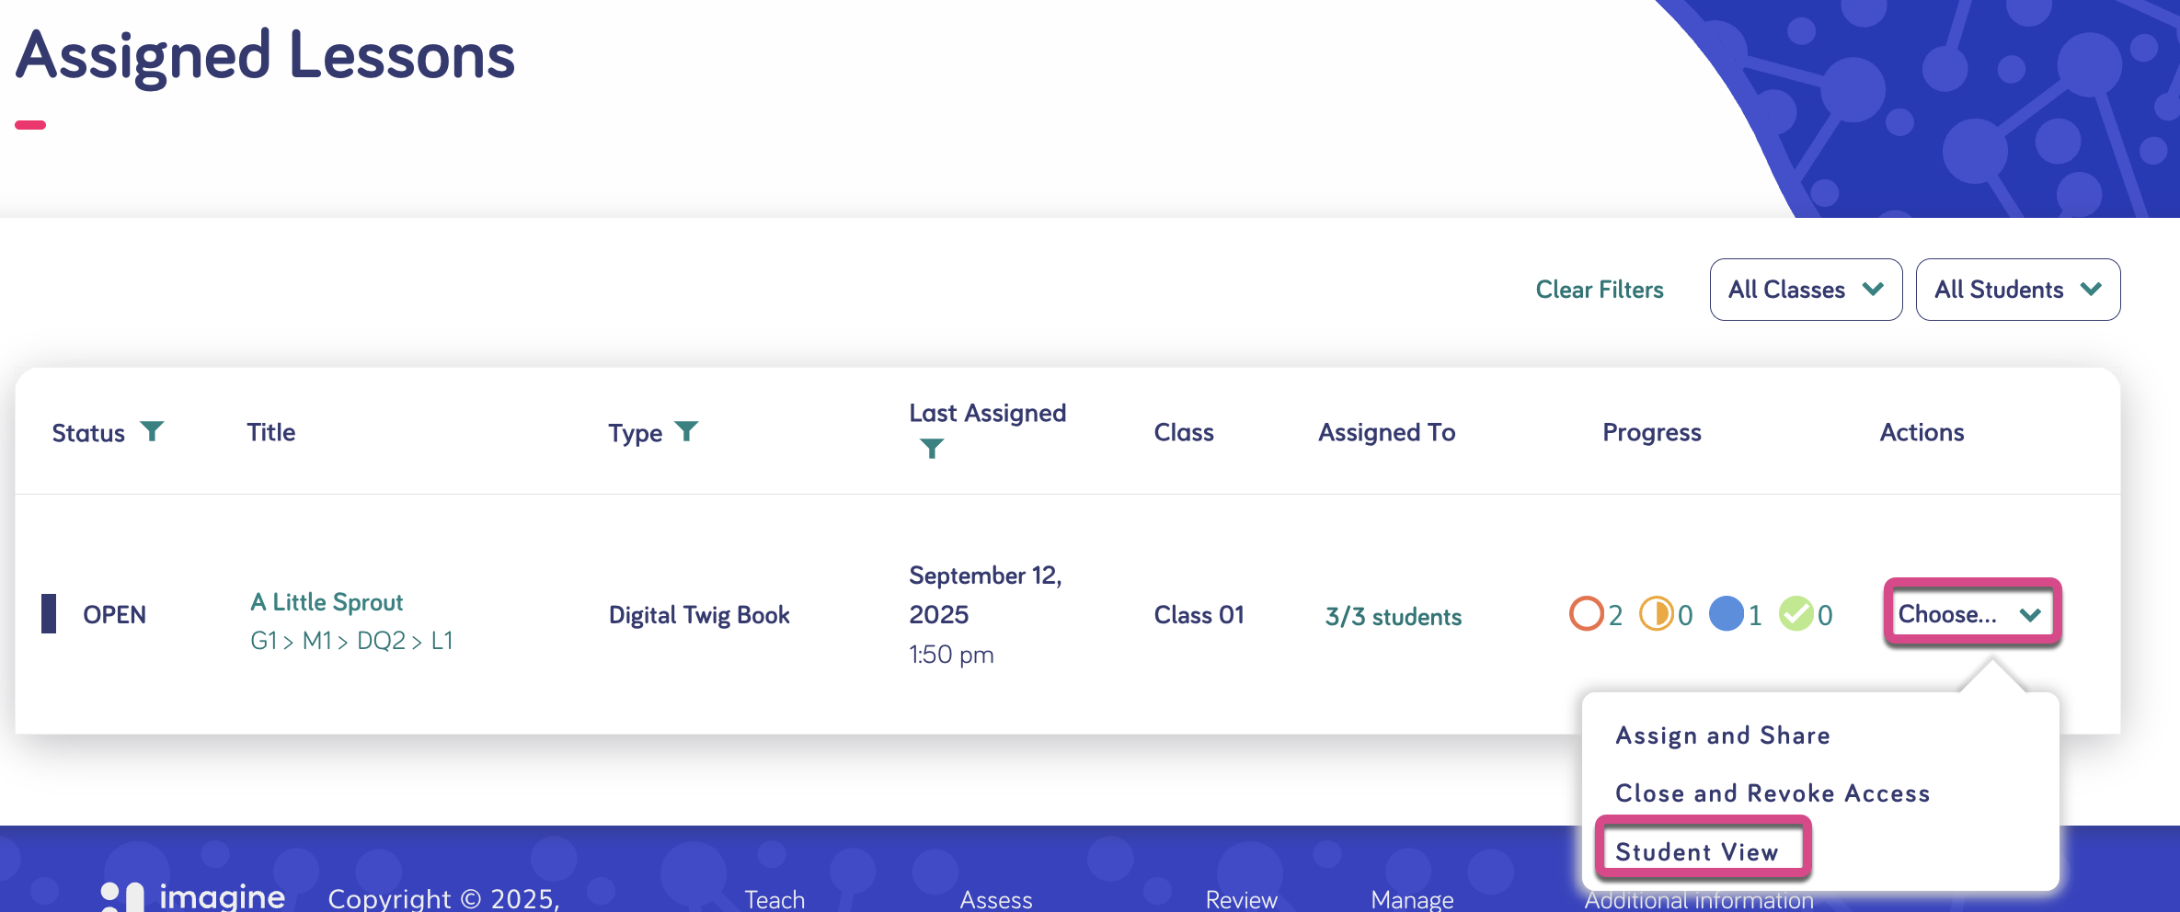Click the Teach footer link

774,899
